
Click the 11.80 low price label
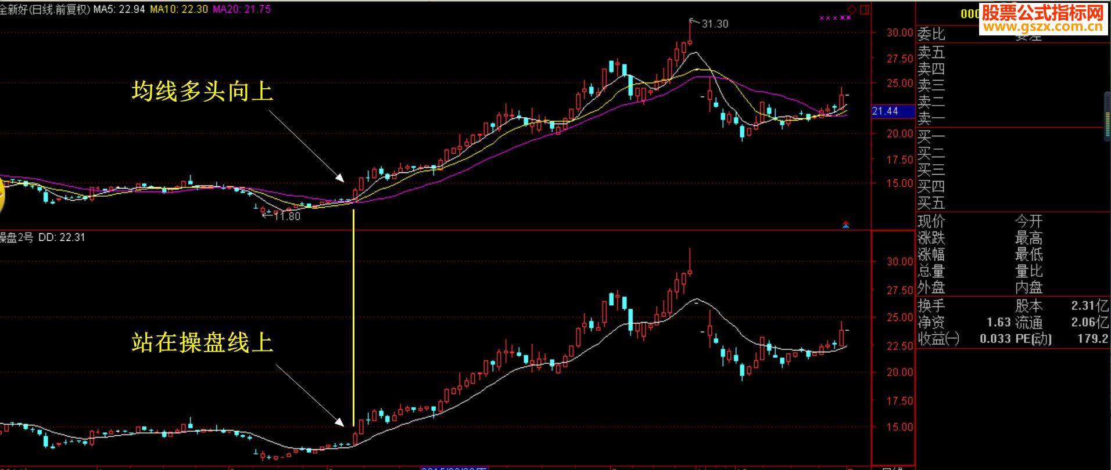click(287, 216)
